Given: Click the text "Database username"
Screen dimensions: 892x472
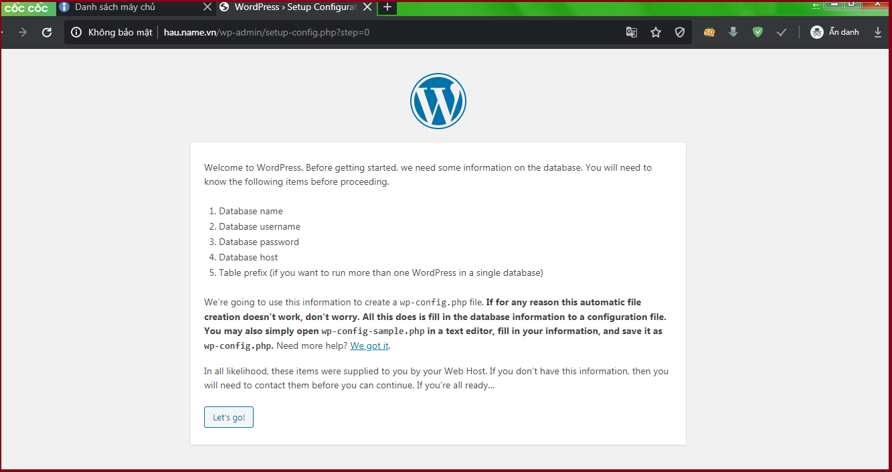Looking at the screenshot, I should pos(260,226).
